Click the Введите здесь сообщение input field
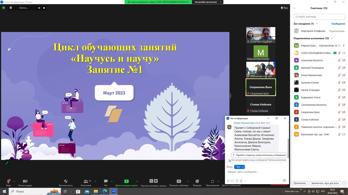This screenshot has width=348, height=195. tap(257, 172)
